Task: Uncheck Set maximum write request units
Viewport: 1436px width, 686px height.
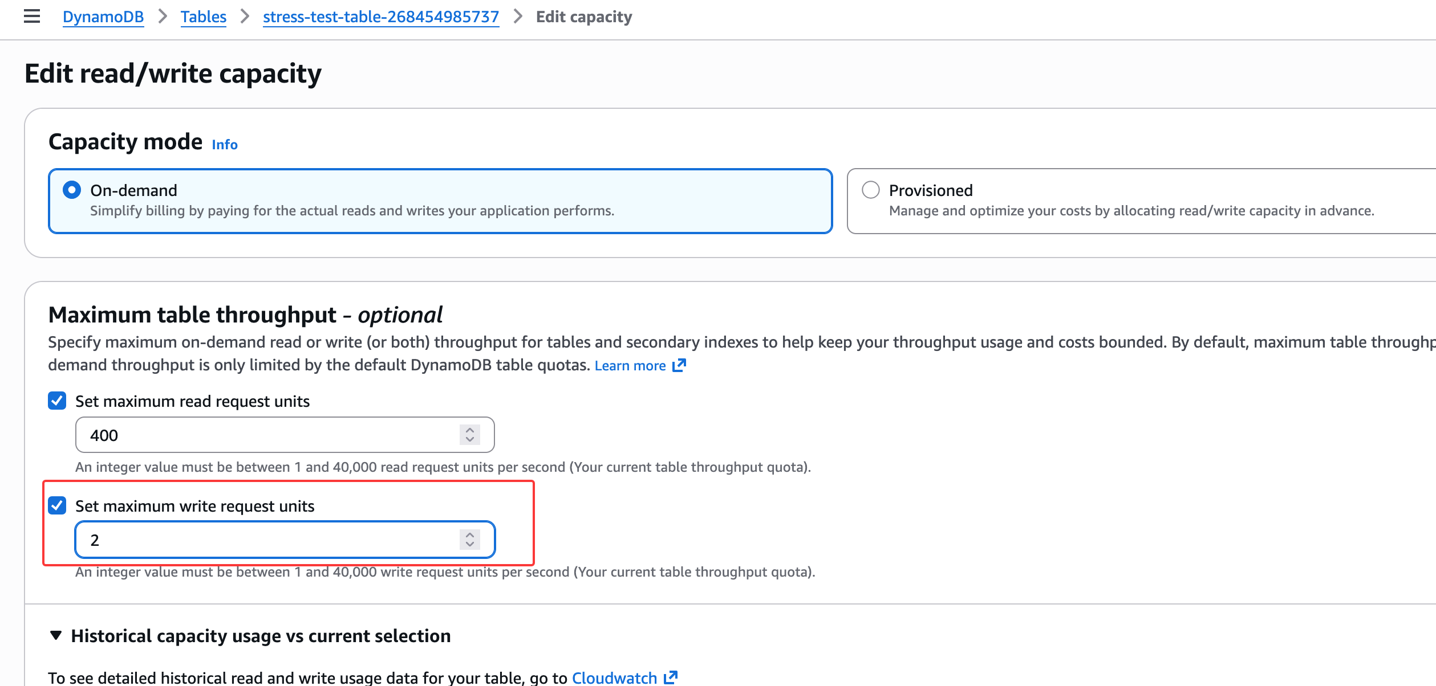Action: pyautogui.click(x=57, y=505)
